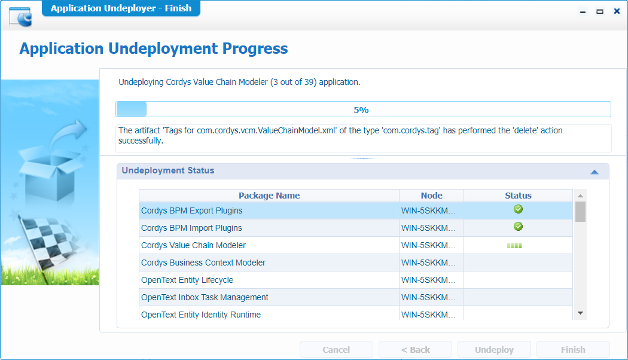Click the status table scroll up arrow
Viewport: 628px width, 360px height.
pyautogui.click(x=580, y=196)
